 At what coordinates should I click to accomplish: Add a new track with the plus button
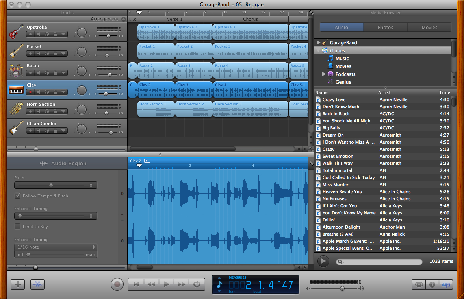pos(18,284)
